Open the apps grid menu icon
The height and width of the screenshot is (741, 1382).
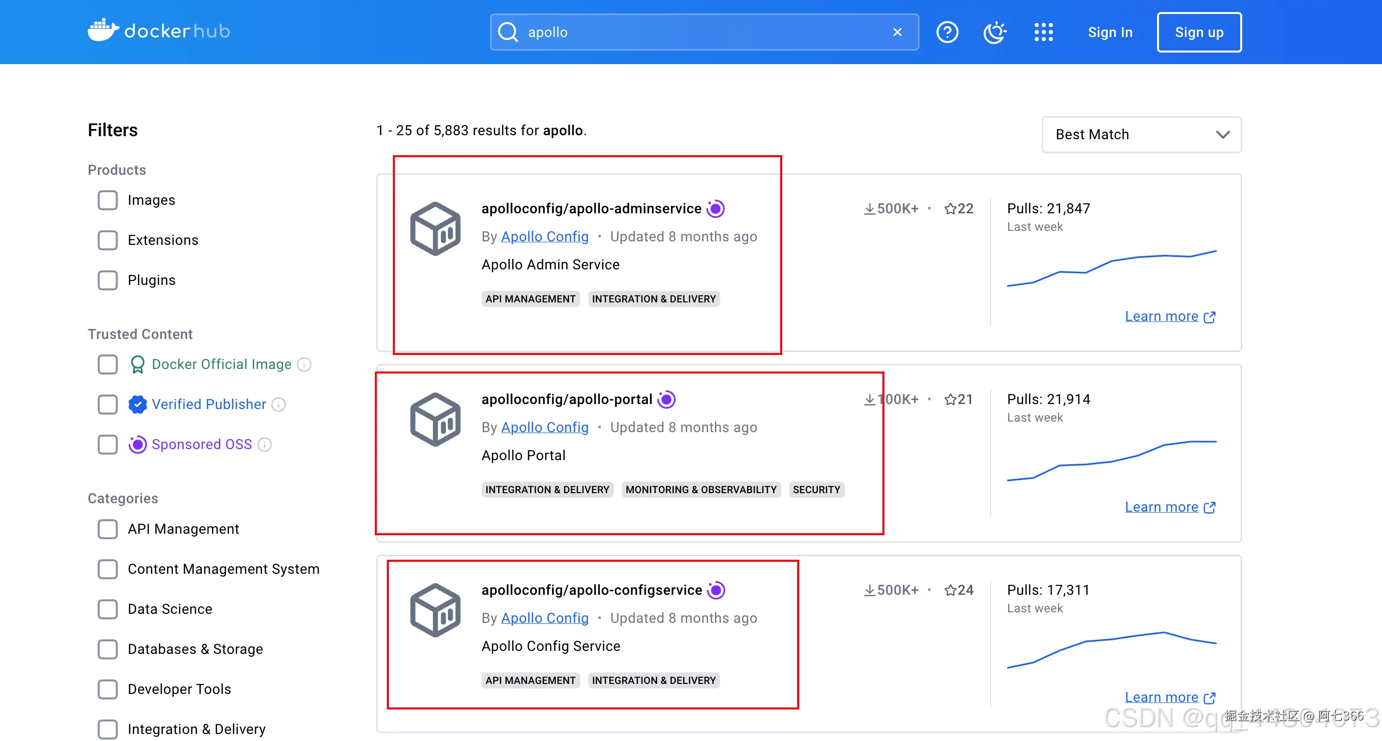[1043, 32]
